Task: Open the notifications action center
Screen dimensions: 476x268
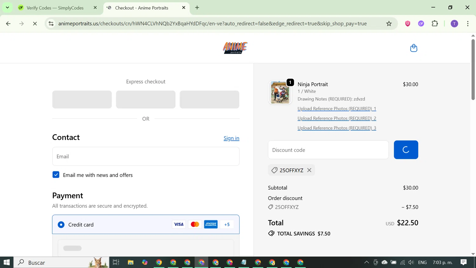Action: pos(464,262)
